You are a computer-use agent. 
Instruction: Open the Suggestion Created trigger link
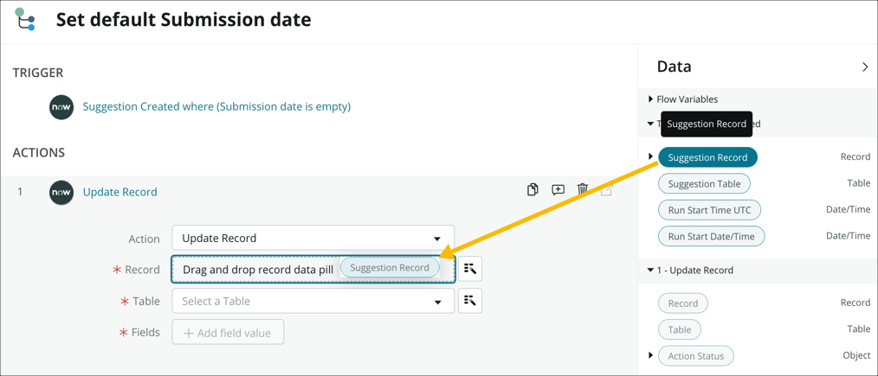216,107
